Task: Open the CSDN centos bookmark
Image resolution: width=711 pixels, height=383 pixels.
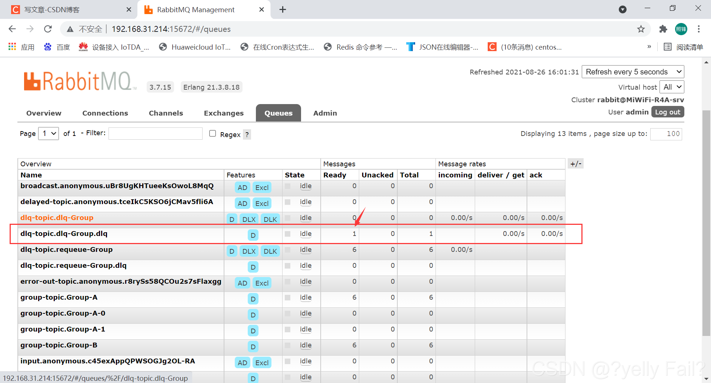Action: pos(525,47)
